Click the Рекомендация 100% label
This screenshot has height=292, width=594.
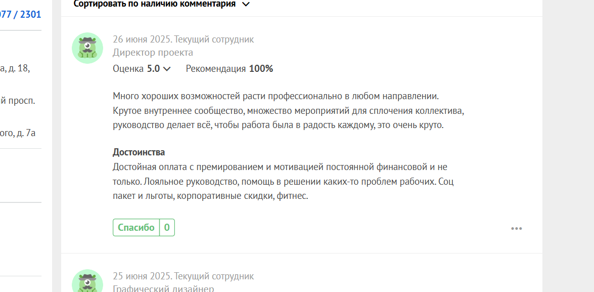230,69
